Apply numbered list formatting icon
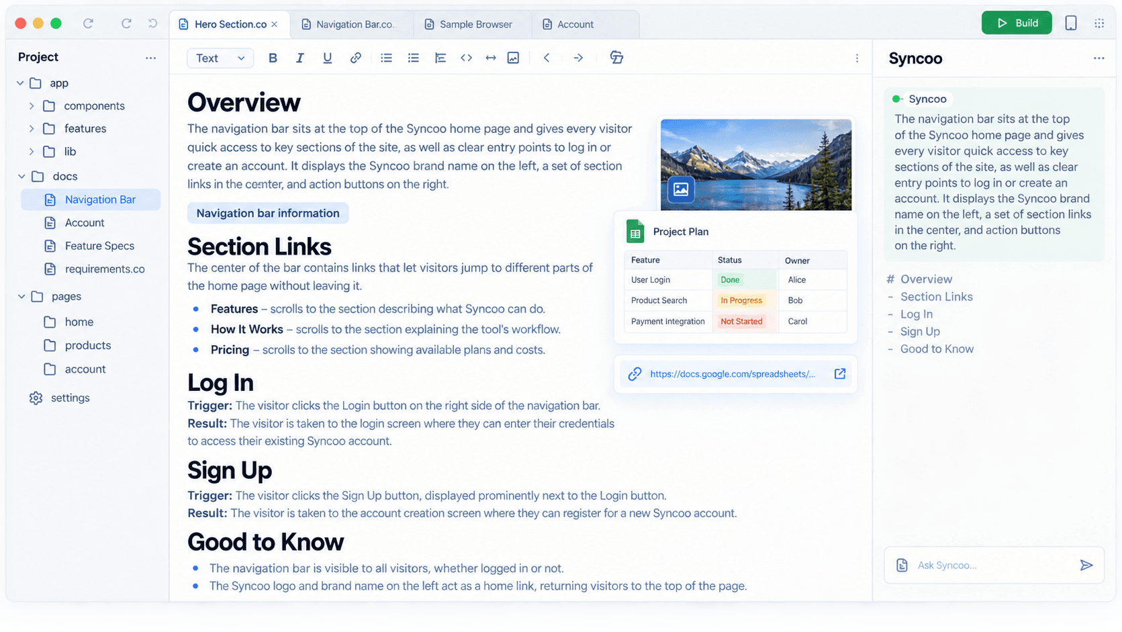The width and height of the screenshot is (1122, 632). [x=414, y=58]
